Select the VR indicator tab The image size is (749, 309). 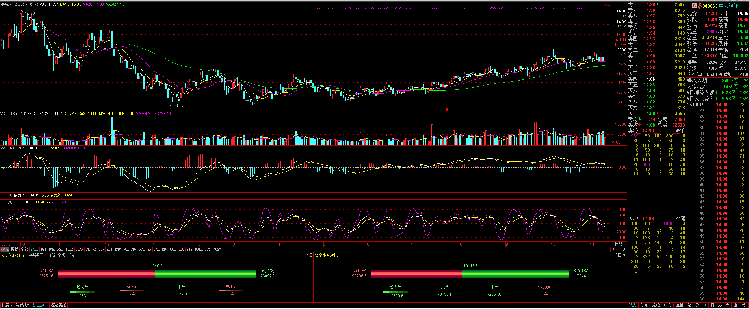pyautogui.click(x=94, y=249)
